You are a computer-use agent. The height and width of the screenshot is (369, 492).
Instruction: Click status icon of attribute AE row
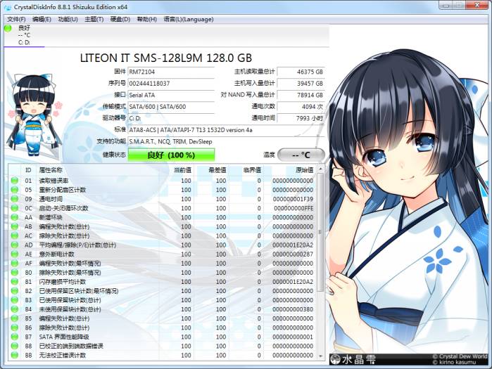coord(15,254)
